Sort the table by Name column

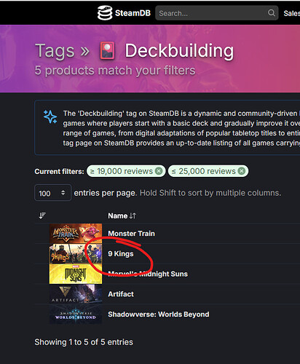(122, 215)
